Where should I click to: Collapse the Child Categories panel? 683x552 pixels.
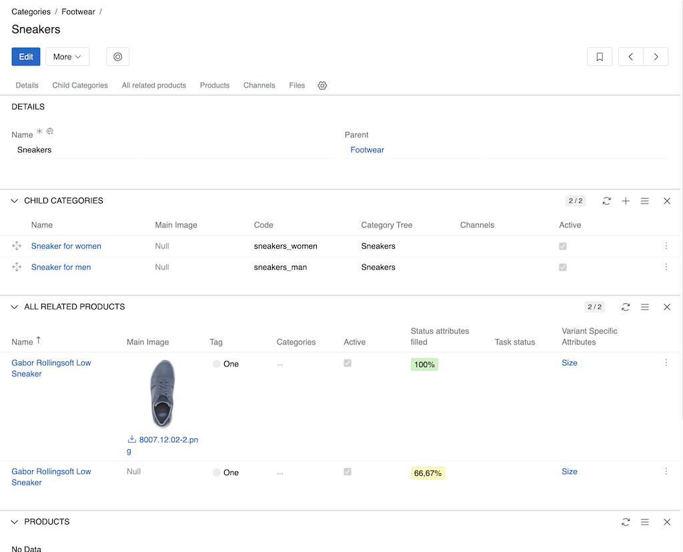coord(15,201)
